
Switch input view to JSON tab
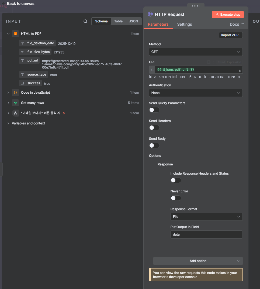pos(133,21)
